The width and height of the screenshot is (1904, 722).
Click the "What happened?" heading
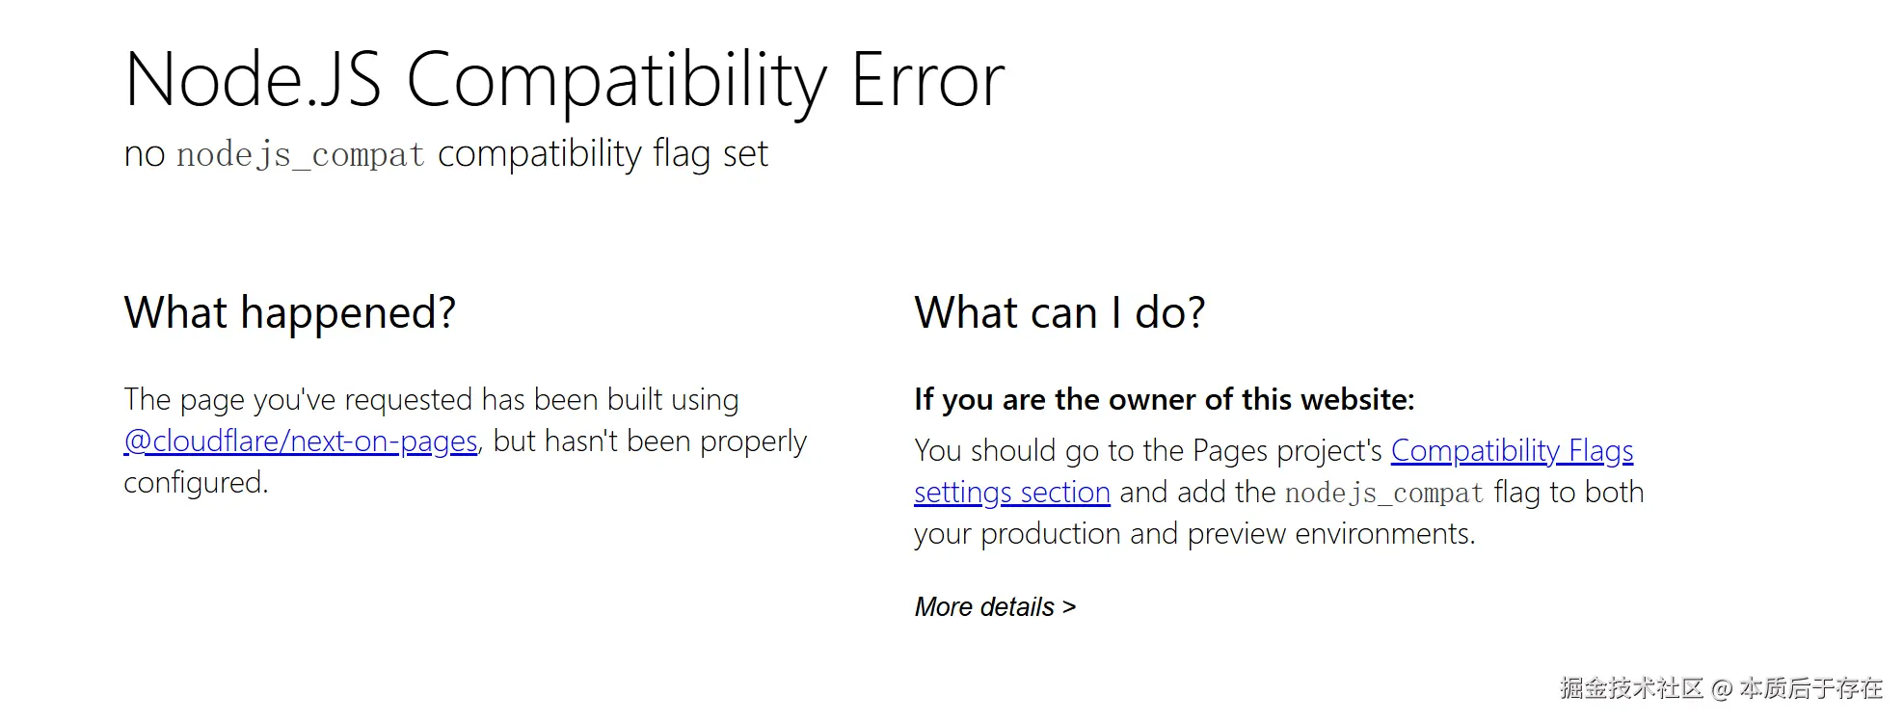(289, 313)
